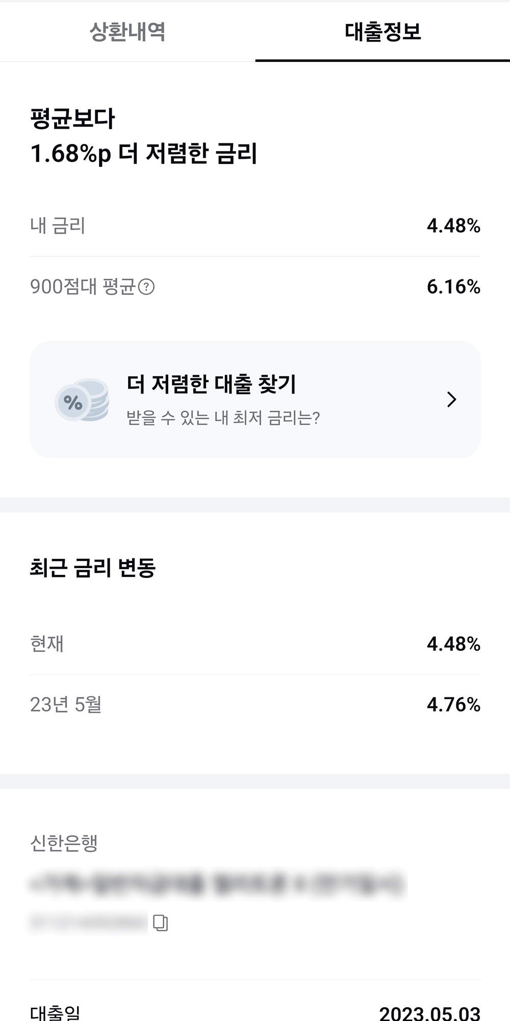The image size is (510, 1021).
Task: Click the percent coin stack icon
Action: 82,400
